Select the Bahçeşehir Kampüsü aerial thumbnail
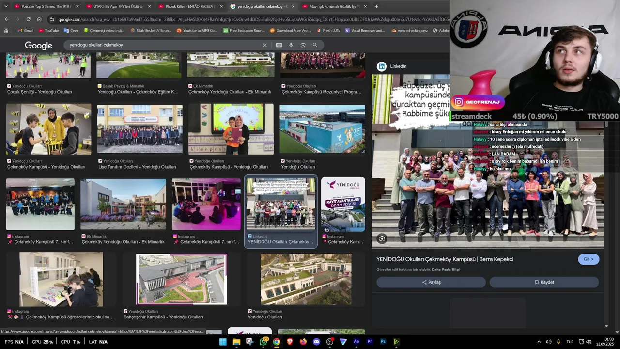 click(182, 279)
